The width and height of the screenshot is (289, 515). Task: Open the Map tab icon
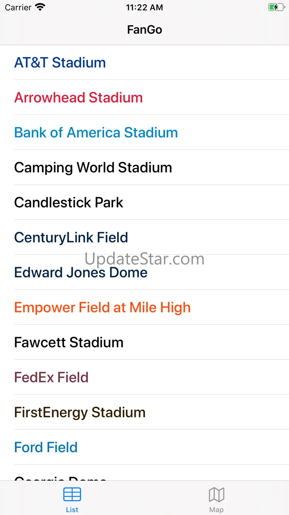pyautogui.click(x=216, y=495)
